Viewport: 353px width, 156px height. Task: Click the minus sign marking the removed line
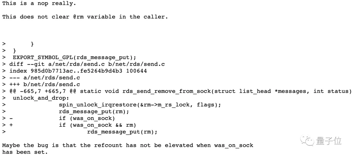click(x=11, y=118)
